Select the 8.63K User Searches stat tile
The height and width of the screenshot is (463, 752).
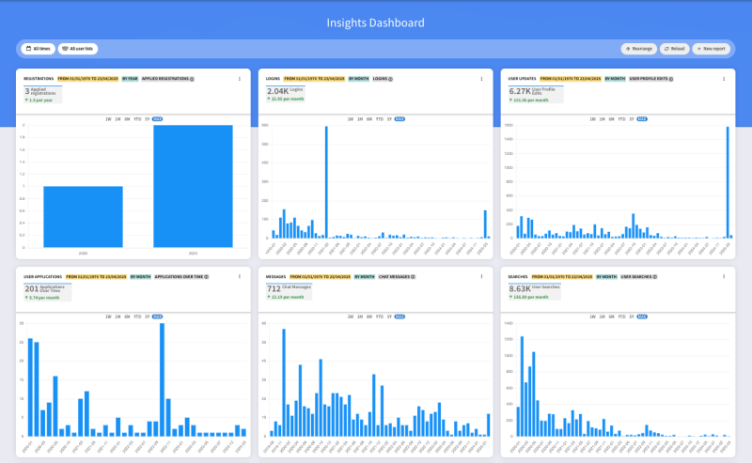pos(535,292)
